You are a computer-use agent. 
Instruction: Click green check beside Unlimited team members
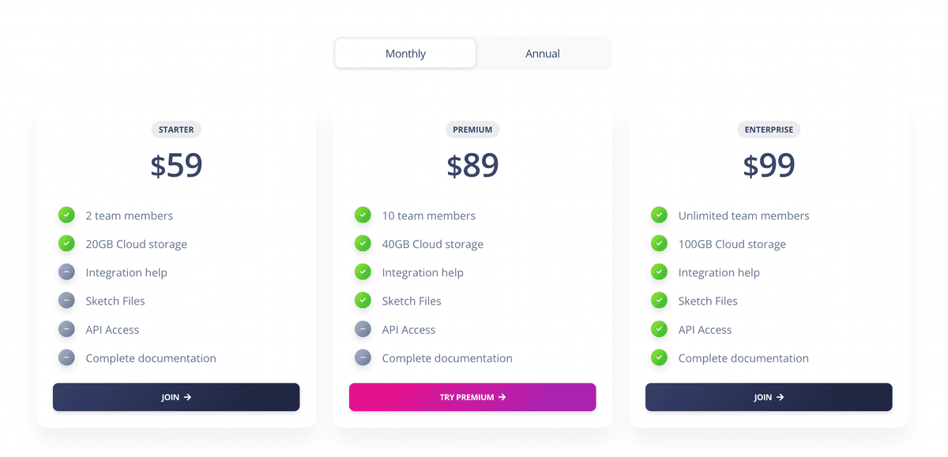click(x=659, y=215)
